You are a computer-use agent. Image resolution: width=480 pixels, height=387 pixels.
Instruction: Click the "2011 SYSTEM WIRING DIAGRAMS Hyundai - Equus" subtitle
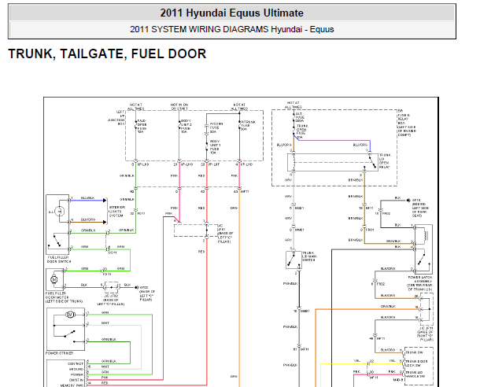point(231,29)
